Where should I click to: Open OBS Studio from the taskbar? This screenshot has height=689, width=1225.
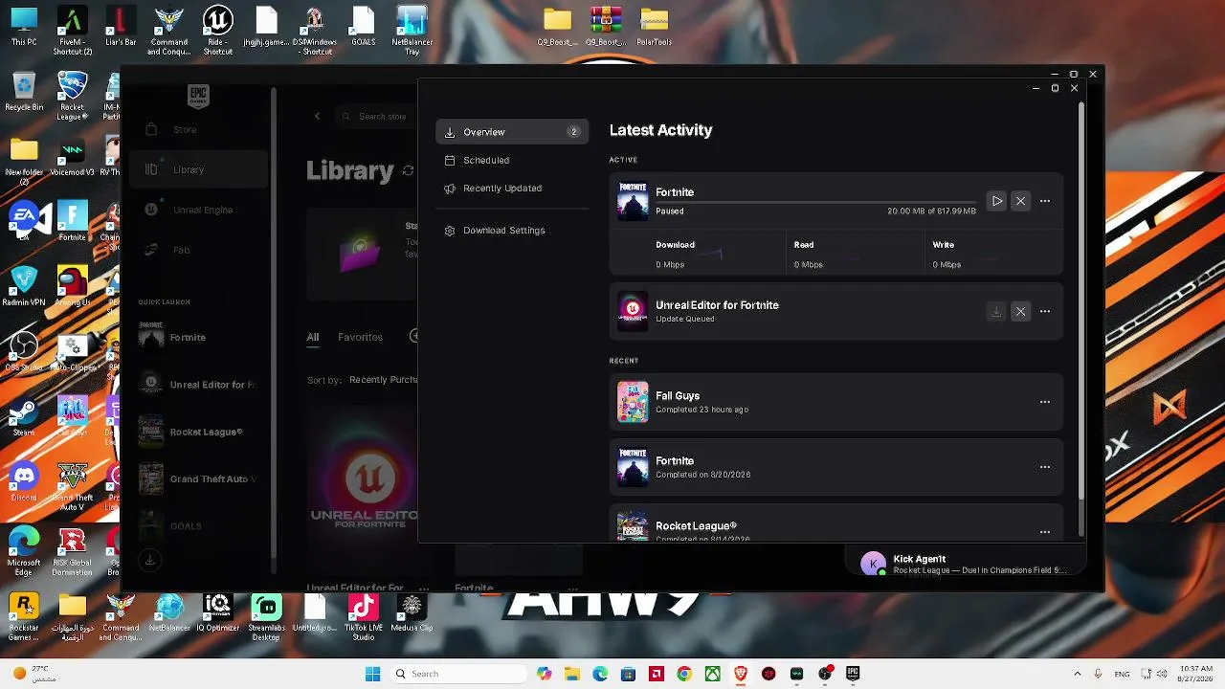(x=825, y=674)
